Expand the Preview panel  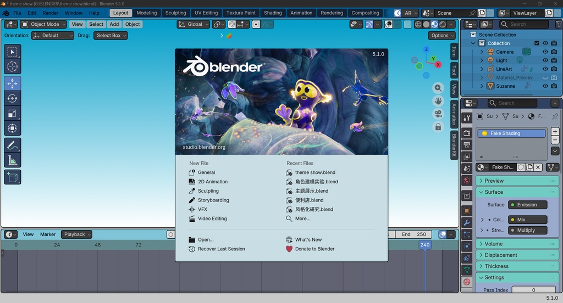pyautogui.click(x=517, y=181)
